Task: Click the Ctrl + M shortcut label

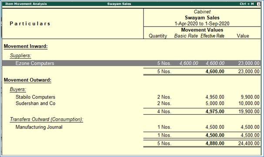Action: coord(247,4)
